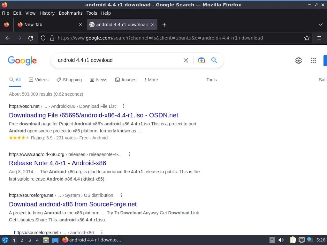327x245 pixels.
Task: Click the https://www.android-x86.org breadcrumb
Action: 36,154
